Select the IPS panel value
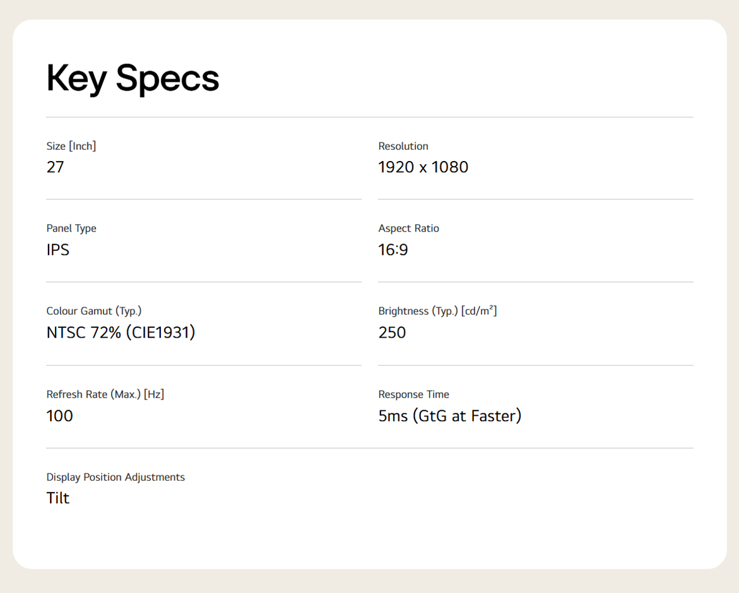739x593 pixels. click(58, 250)
